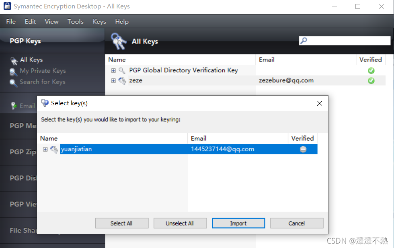Open the Help menu

[122, 22]
